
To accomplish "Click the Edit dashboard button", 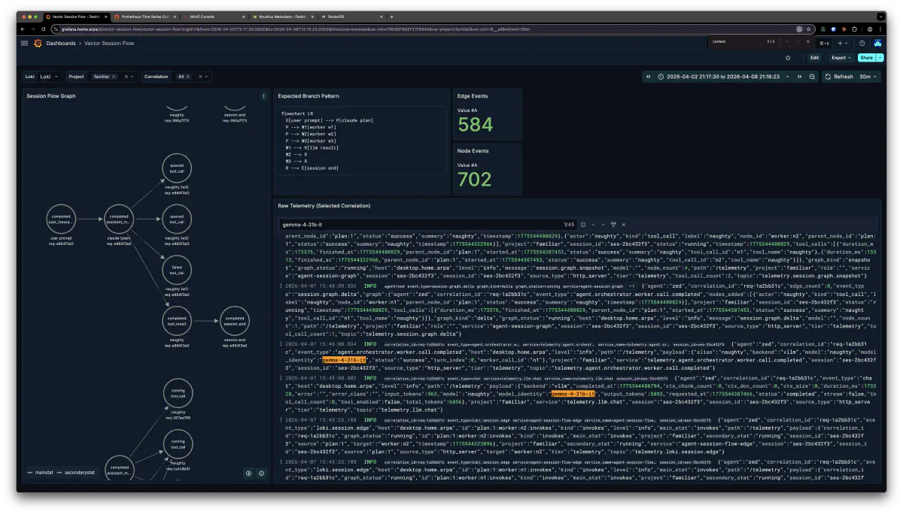I will click(814, 57).
